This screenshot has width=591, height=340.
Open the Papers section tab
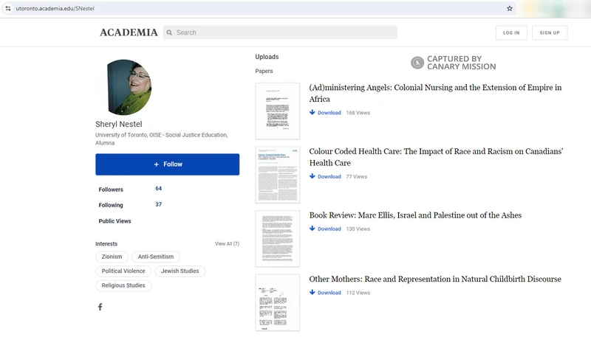(x=264, y=71)
